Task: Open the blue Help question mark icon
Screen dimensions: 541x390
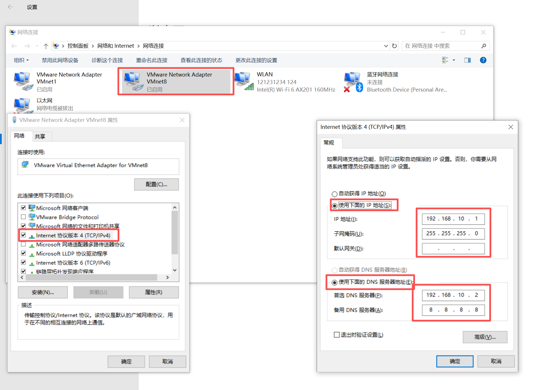Action: point(483,60)
